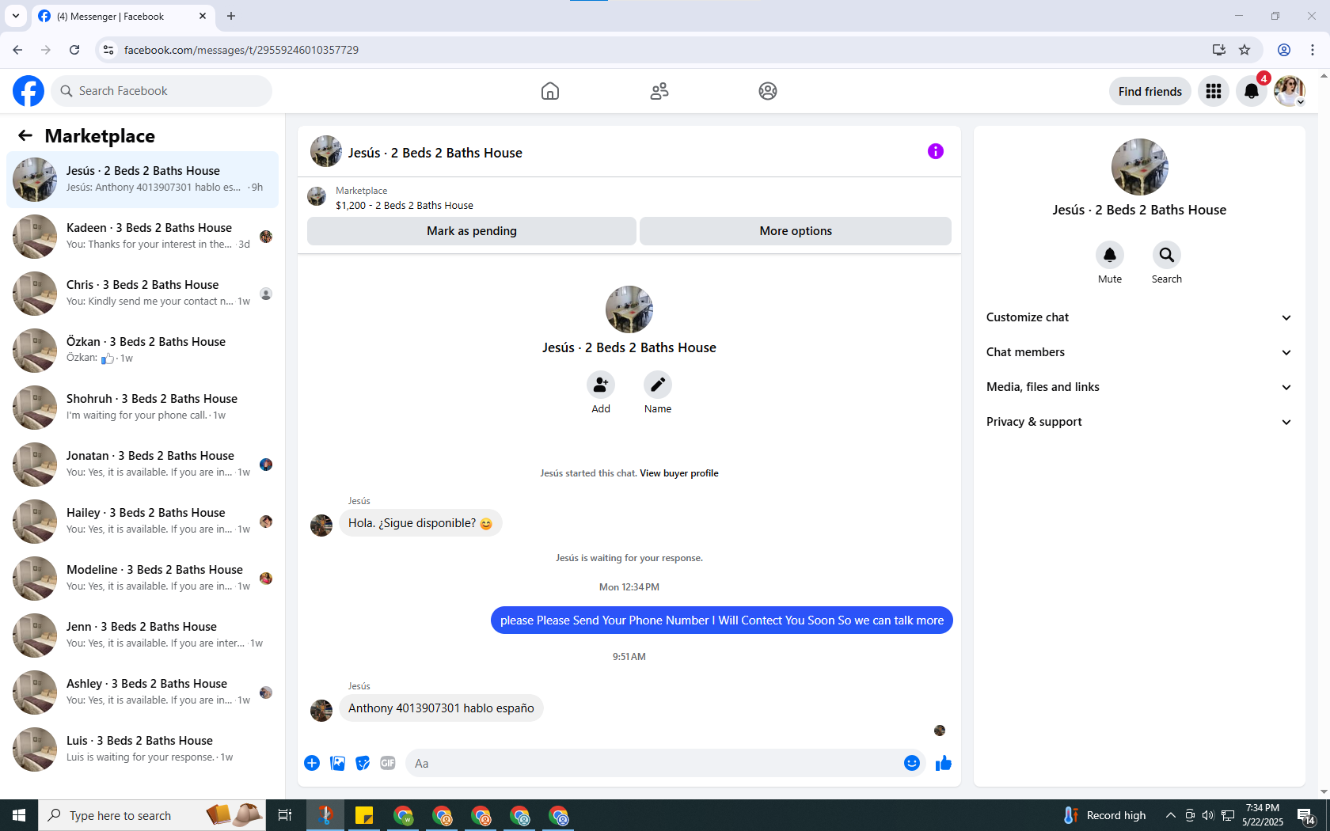
Task: Open Sticky Notes from taskbar
Action: [364, 815]
